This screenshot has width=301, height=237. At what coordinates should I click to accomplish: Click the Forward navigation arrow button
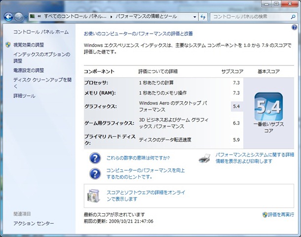(19, 17)
